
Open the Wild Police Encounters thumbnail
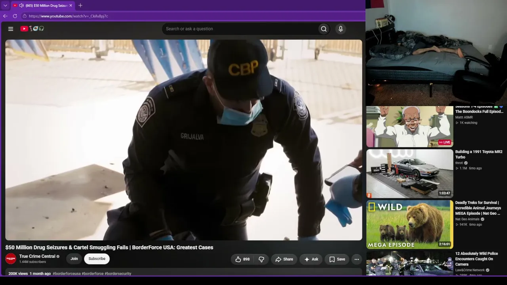pyautogui.click(x=410, y=264)
